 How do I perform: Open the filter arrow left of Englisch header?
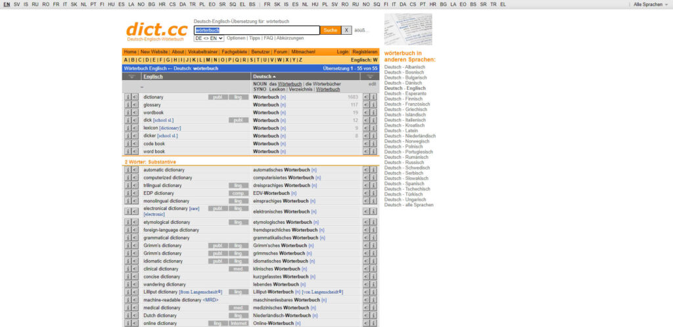coord(131,77)
